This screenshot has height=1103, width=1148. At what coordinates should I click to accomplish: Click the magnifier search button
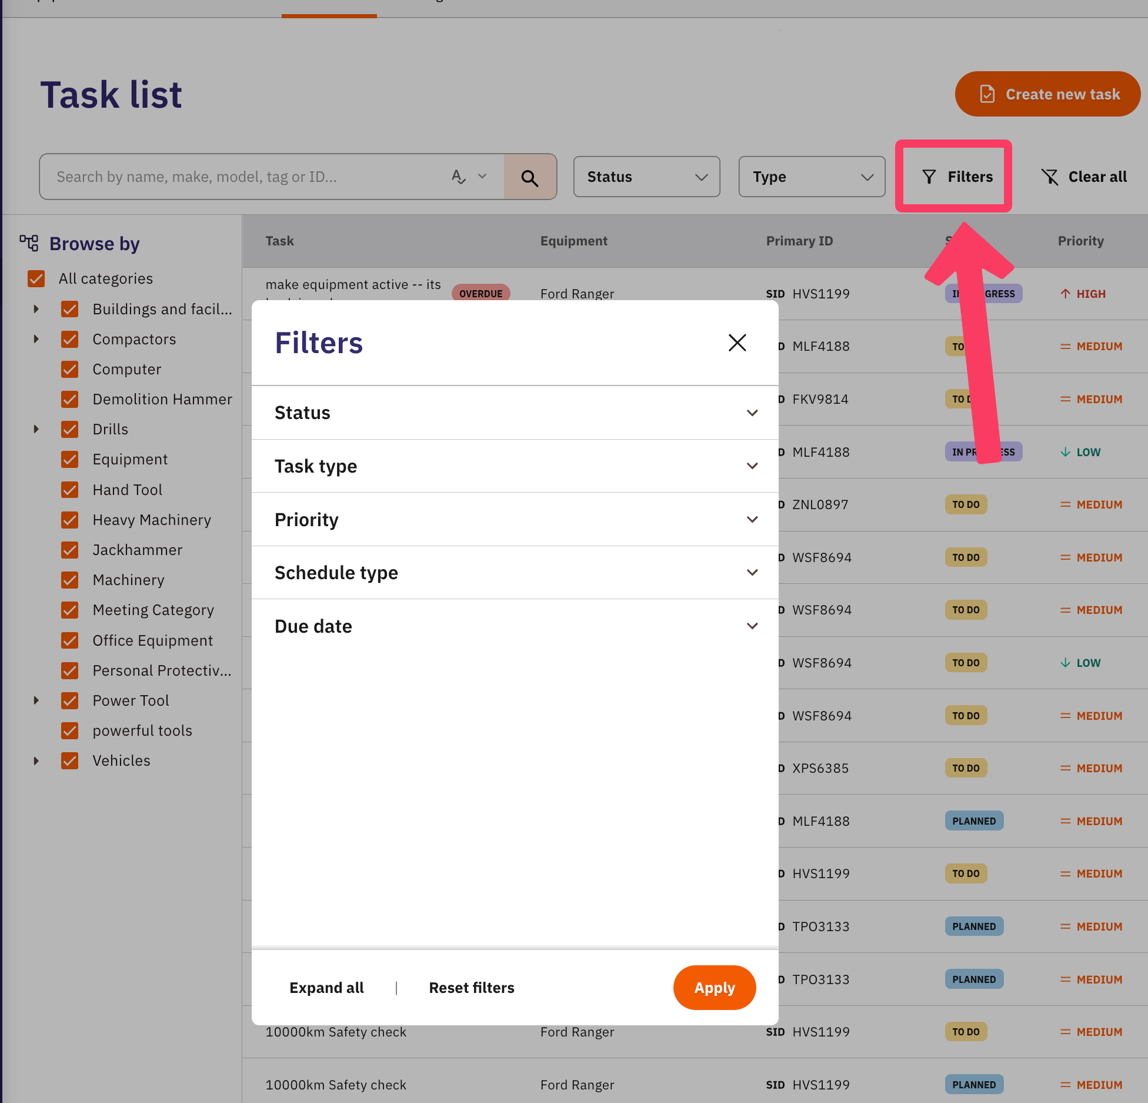[x=530, y=177]
